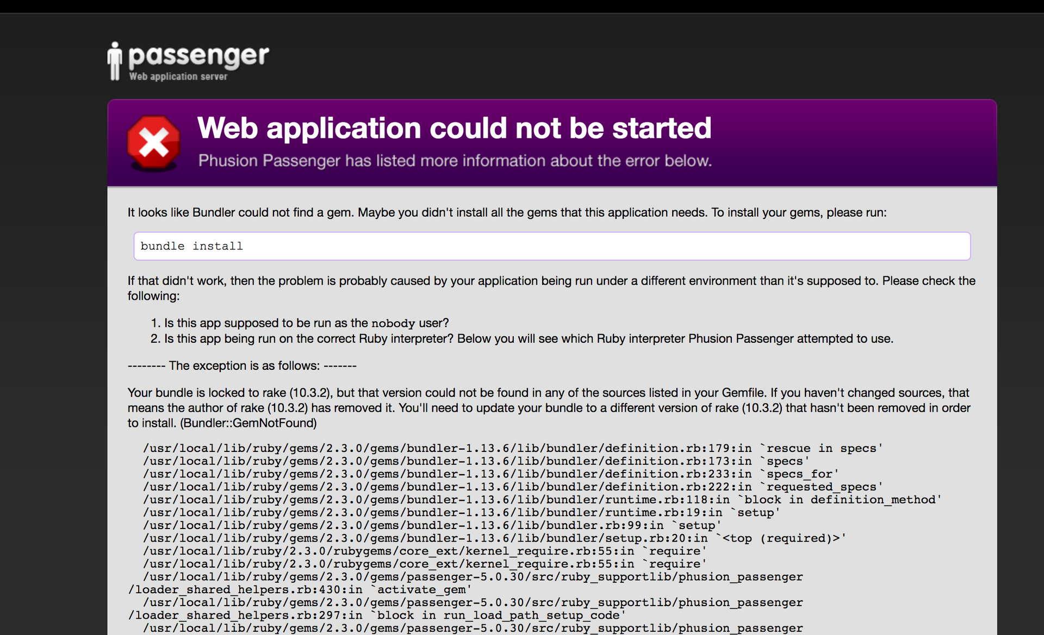Click the definition.rb:233 'specs_for' trace line
This screenshot has height=635, width=1044.
point(491,474)
